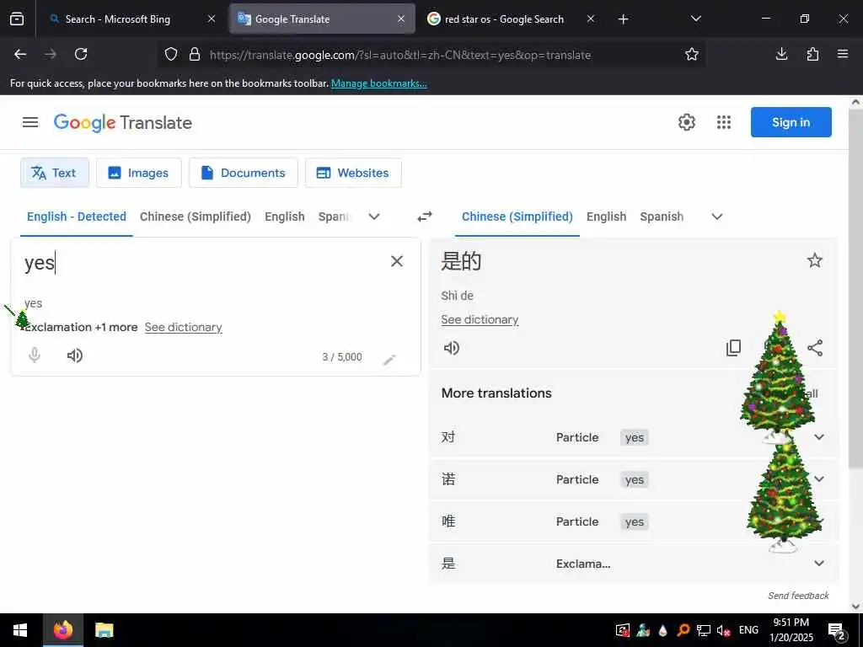
Task: Open the Manage bookmarks link
Action: point(378,83)
